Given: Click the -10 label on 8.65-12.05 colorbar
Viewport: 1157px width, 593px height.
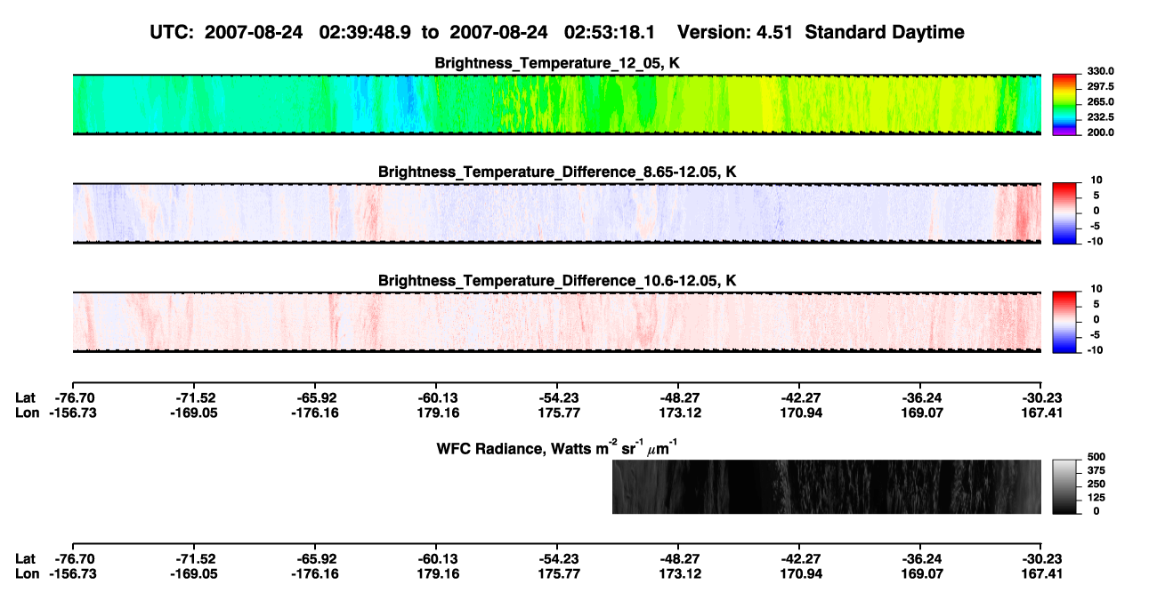Looking at the screenshot, I should (x=1096, y=242).
